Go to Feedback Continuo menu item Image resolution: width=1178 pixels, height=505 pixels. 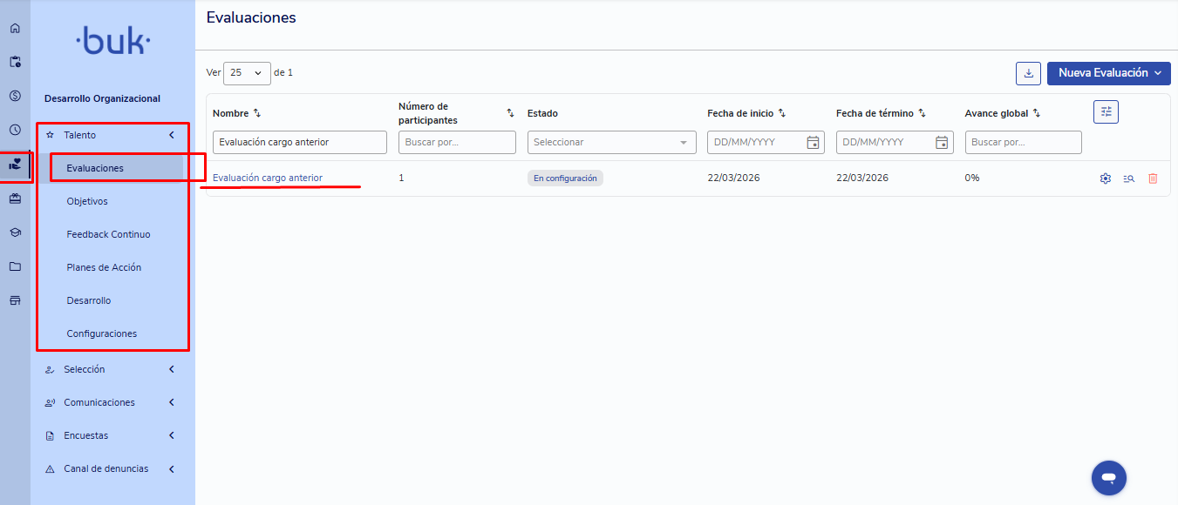pos(108,234)
